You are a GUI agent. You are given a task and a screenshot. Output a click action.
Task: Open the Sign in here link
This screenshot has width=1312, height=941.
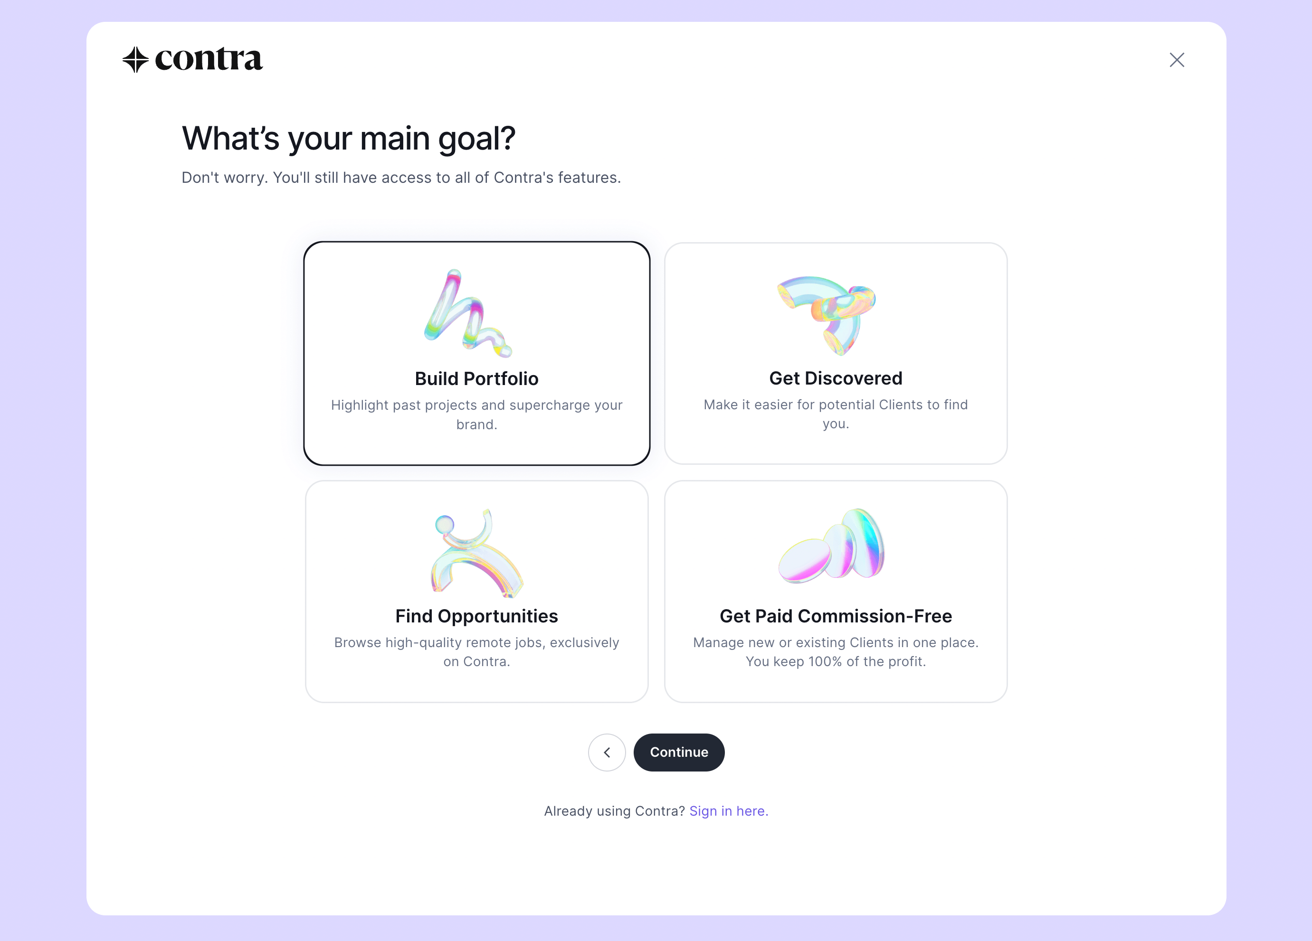click(728, 811)
